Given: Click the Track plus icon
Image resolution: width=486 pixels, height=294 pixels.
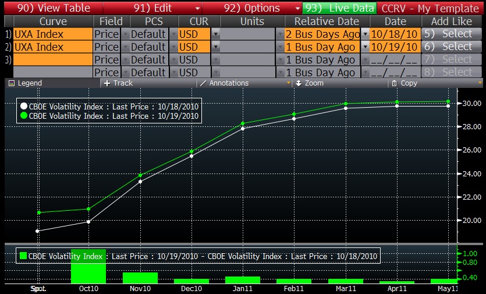Looking at the screenshot, I should [107, 83].
